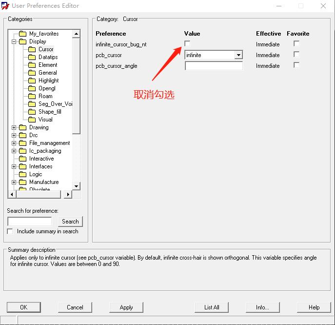Click the app icon in title bar
This screenshot has height=325, width=335.
click(x=5, y=6)
